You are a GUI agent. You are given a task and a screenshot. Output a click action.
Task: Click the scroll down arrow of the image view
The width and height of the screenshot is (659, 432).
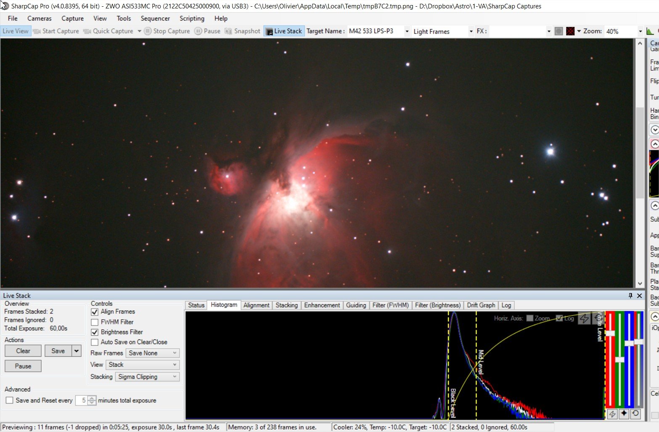tap(640, 284)
